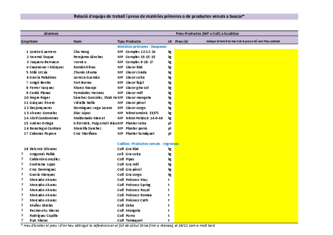Select the cell "Rezinovsky Nievas"
This screenshot has height=235, width=333.
(x=44, y=210)
